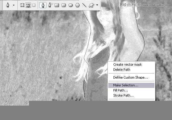Choose Fill Path from context menu

tap(131, 90)
